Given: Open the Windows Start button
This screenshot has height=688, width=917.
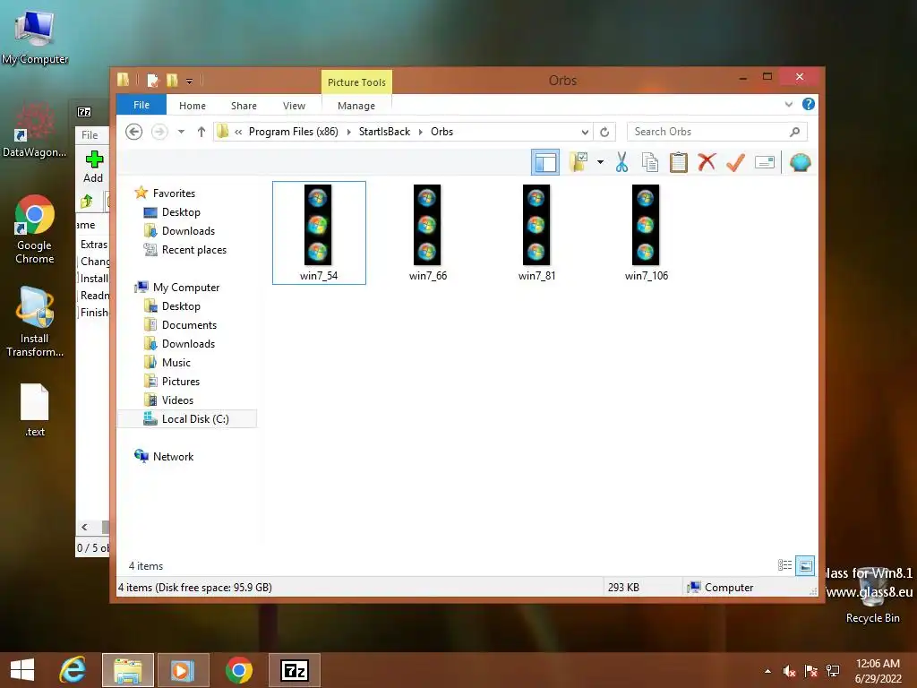Looking at the screenshot, I should (x=22, y=670).
